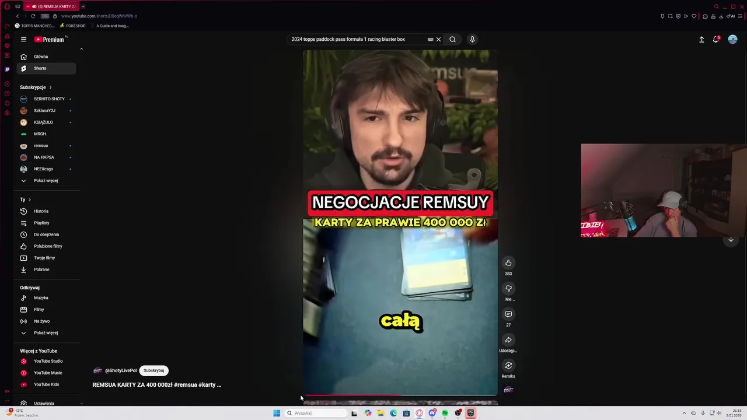The height and width of the screenshot is (420, 747).
Task: Open the NEEXcsgo subscription channel
Action: pyautogui.click(x=47, y=169)
